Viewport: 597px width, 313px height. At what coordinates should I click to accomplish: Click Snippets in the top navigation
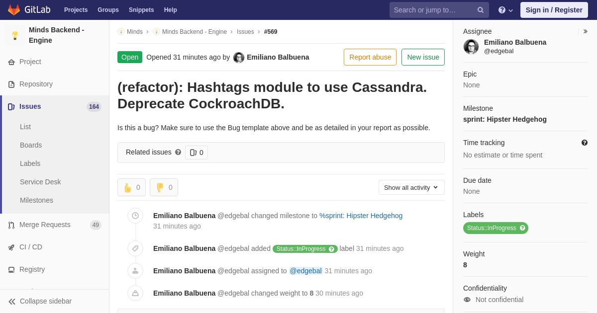click(141, 10)
